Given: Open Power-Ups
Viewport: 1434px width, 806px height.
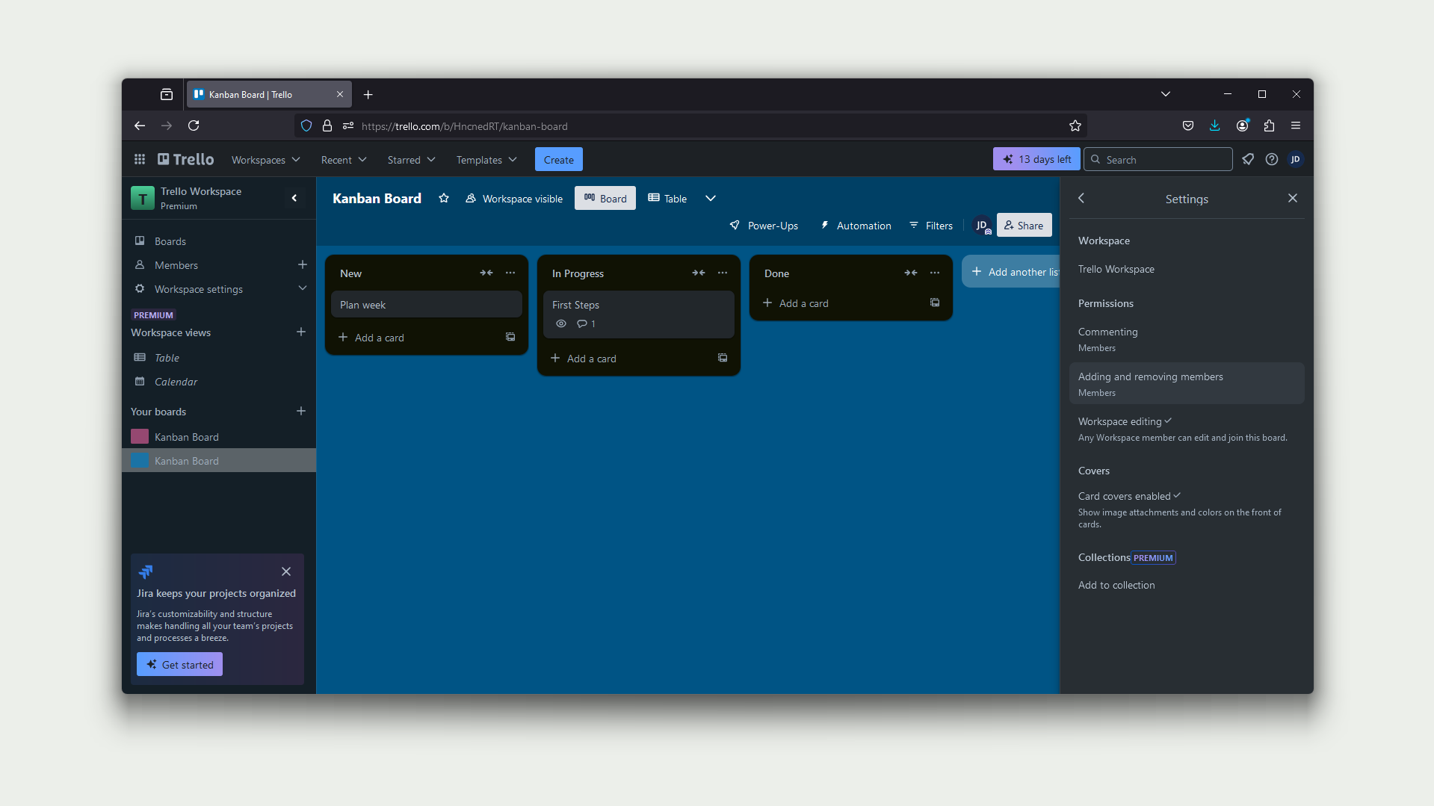Looking at the screenshot, I should [764, 226].
